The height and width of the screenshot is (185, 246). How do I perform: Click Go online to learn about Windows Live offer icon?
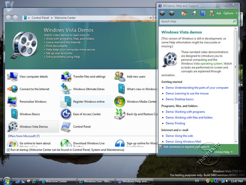point(13,143)
